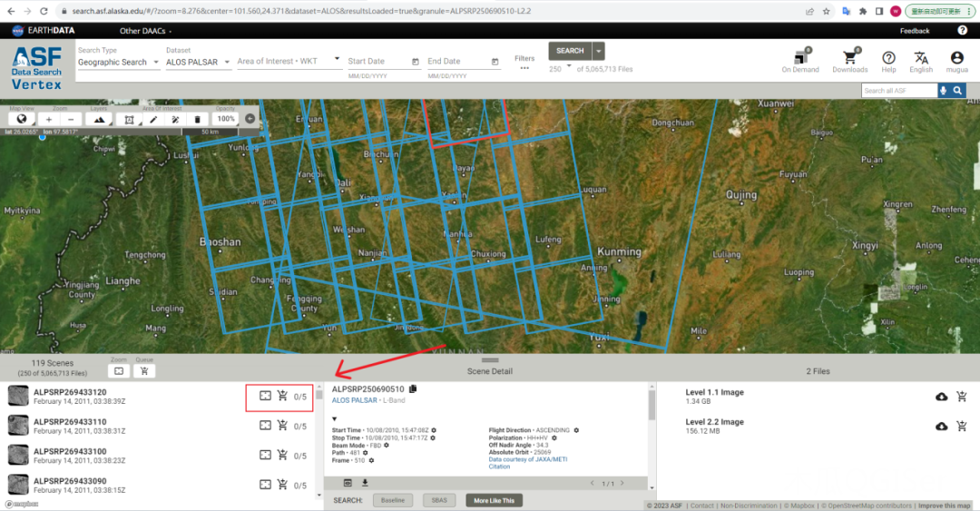This screenshot has width=980, height=511.
Task: Click the results panel resize handle
Action: click(490, 360)
